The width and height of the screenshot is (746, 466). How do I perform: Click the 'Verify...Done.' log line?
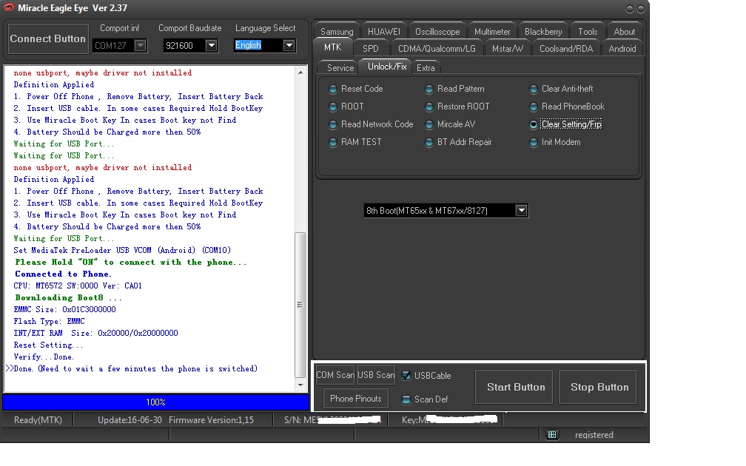click(x=44, y=357)
